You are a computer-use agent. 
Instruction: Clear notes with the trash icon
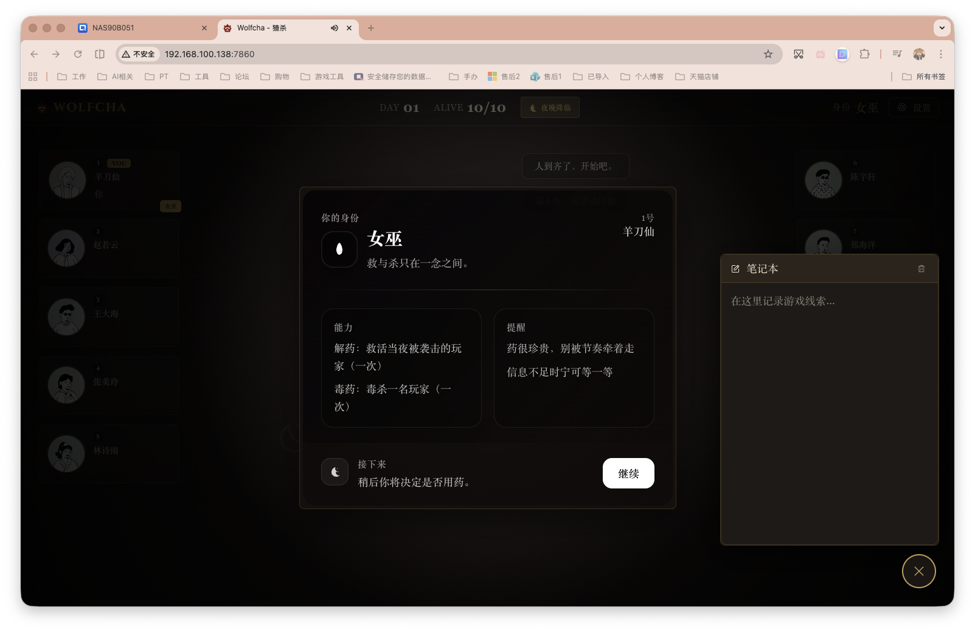click(x=921, y=268)
